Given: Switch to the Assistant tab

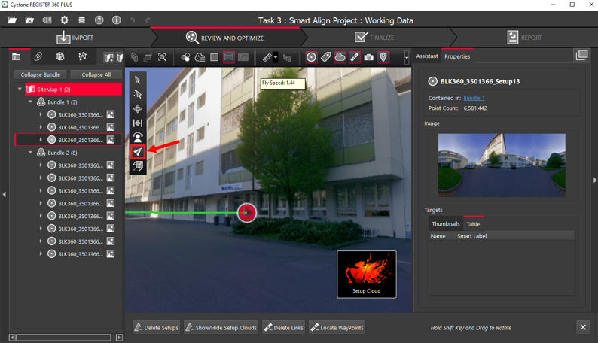Looking at the screenshot, I should pyautogui.click(x=427, y=56).
